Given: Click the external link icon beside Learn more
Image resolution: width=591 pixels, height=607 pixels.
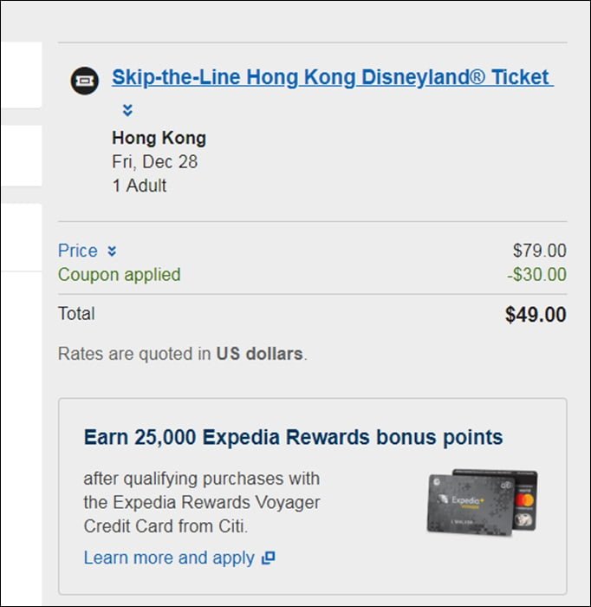Looking at the screenshot, I should click(x=268, y=558).
